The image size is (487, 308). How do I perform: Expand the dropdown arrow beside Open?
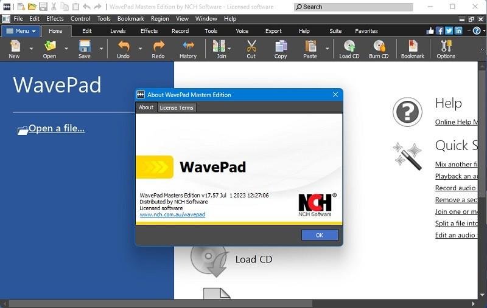click(x=66, y=49)
